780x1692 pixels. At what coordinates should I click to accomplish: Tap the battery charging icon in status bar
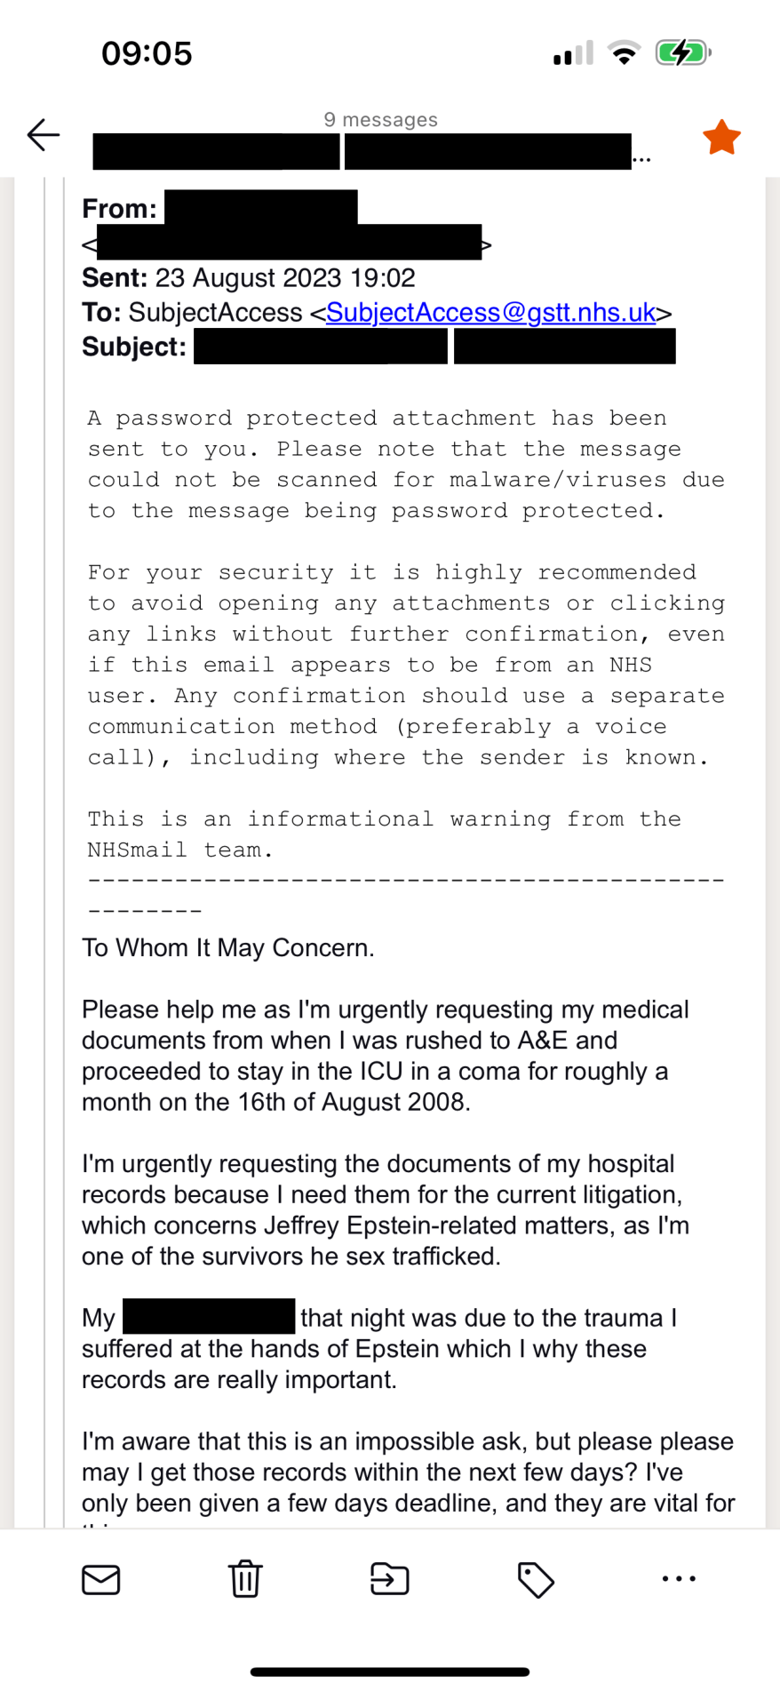point(682,53)
